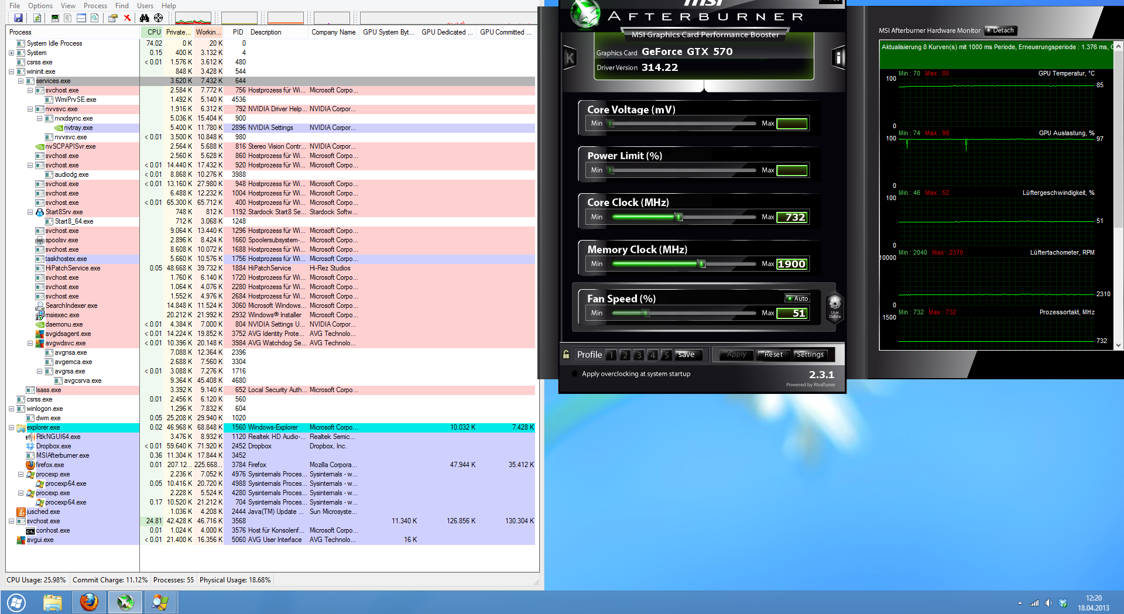Click the Fan Speed slider handle

646,313
